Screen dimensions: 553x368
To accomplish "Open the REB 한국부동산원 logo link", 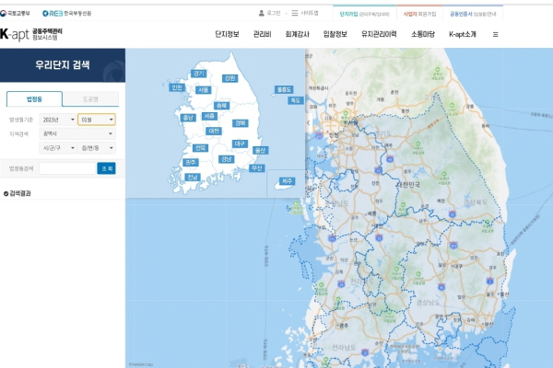I will click(66, 14).
